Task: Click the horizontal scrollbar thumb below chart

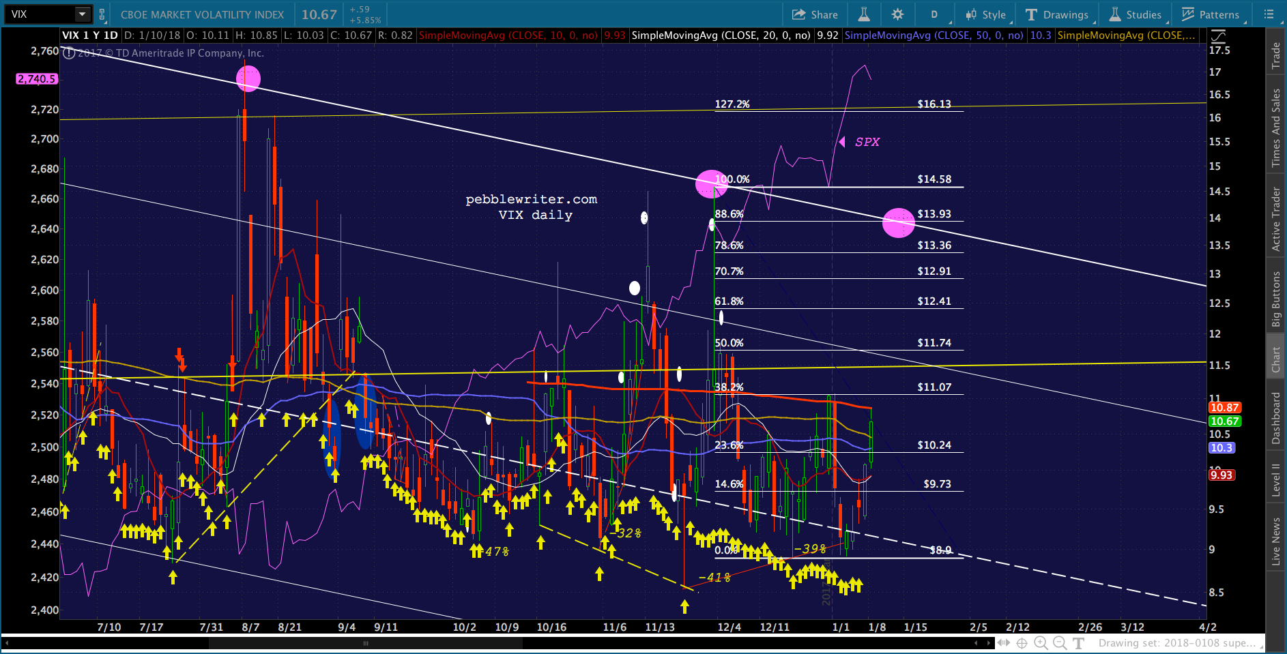Action: click(366, 643)
